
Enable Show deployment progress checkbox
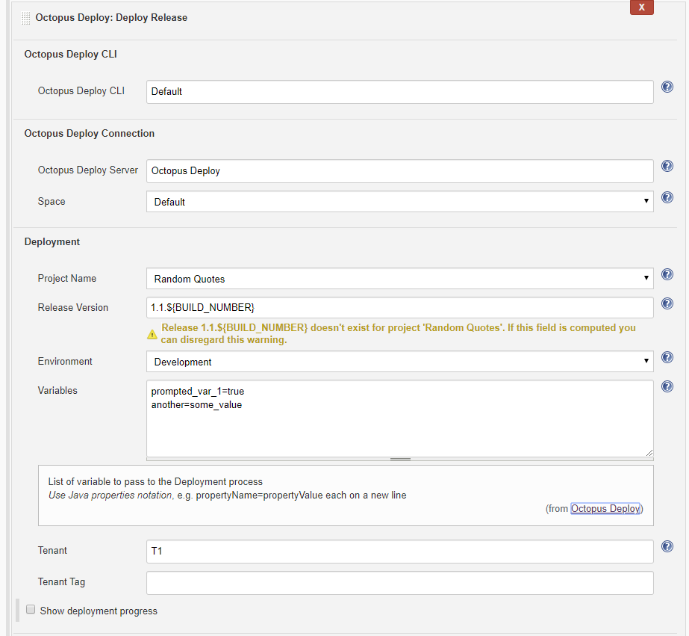pyautogui.click(x=31, y=610)
